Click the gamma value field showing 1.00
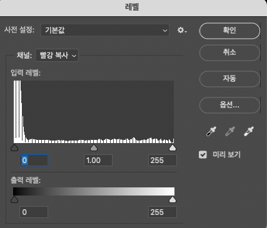The width and height of the screenshot is (267, 228). click(x=98, y=161)
